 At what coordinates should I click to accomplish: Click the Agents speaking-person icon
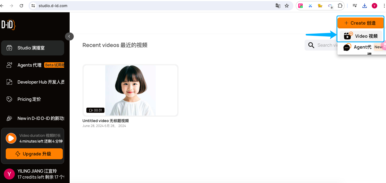tap(9, 65)
